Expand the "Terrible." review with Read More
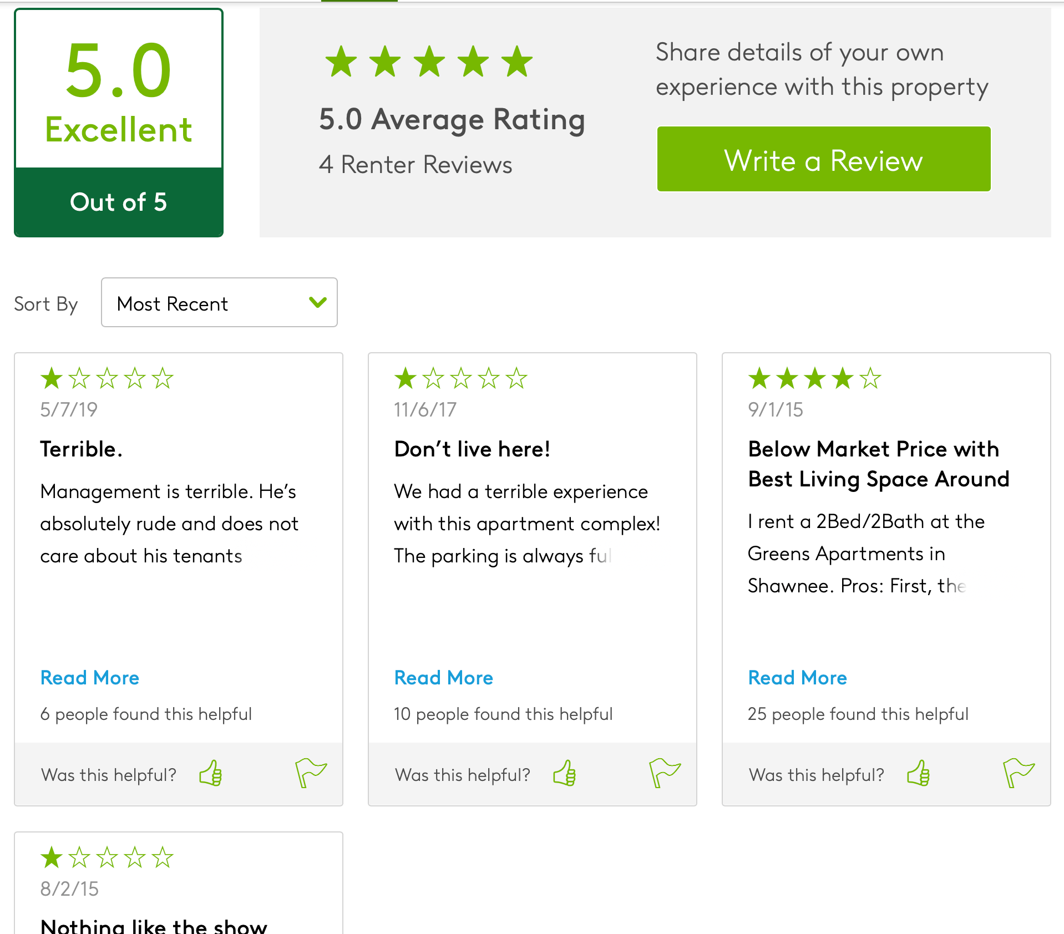This screenshot has width=1064, height=934. click(x=89, y=677)
